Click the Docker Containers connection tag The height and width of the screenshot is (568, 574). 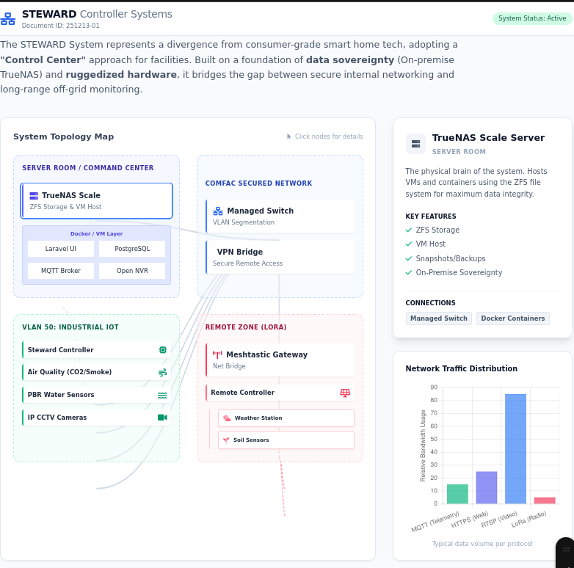(x=512, y=318)
